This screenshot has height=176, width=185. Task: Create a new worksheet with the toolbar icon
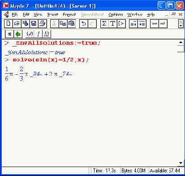coord(9,24)
